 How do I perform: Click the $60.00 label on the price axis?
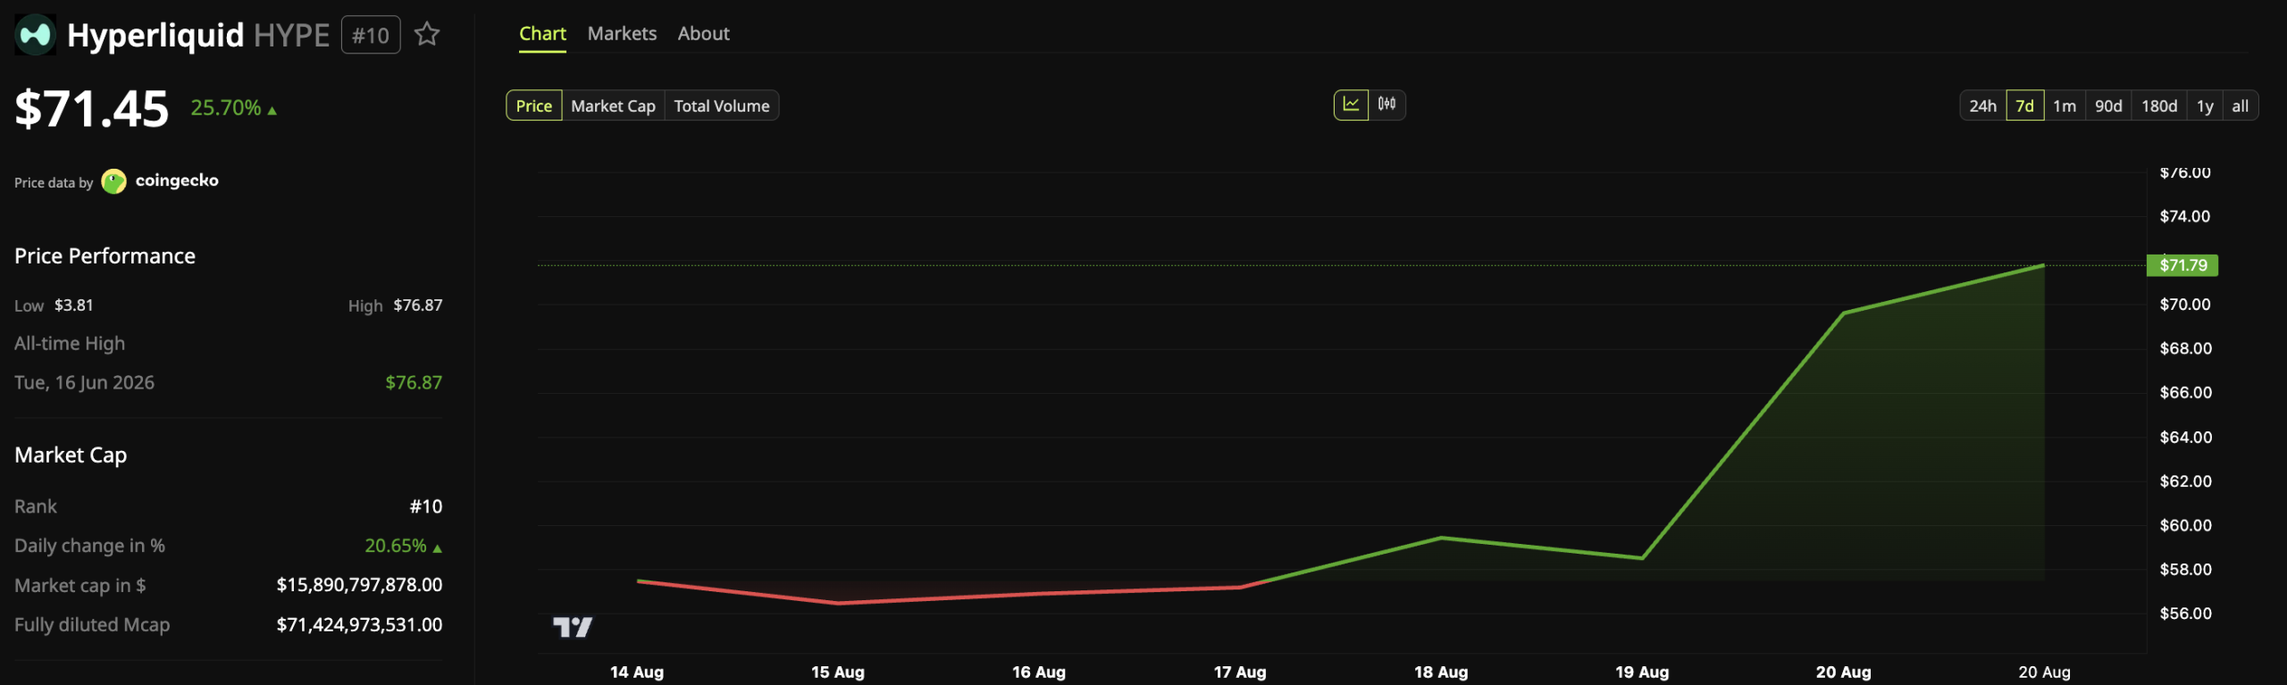click(2185, 525)
